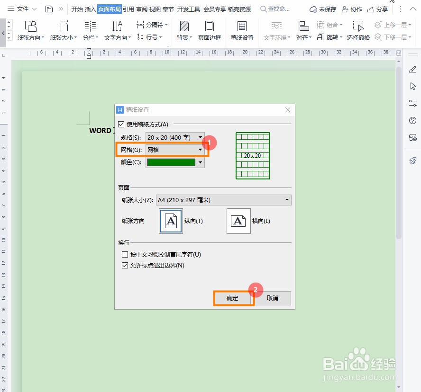421x392 pixels.
Task: Open the 行号 line numbers menu
Action: tap(149, 37)
